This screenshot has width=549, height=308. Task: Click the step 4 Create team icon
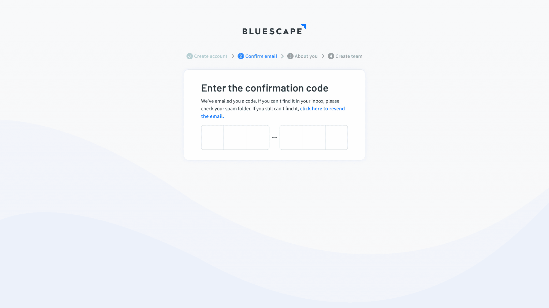point(331,56)
